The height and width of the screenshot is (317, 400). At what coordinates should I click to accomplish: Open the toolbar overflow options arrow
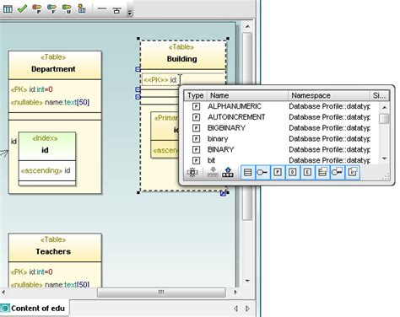(130, 13)
